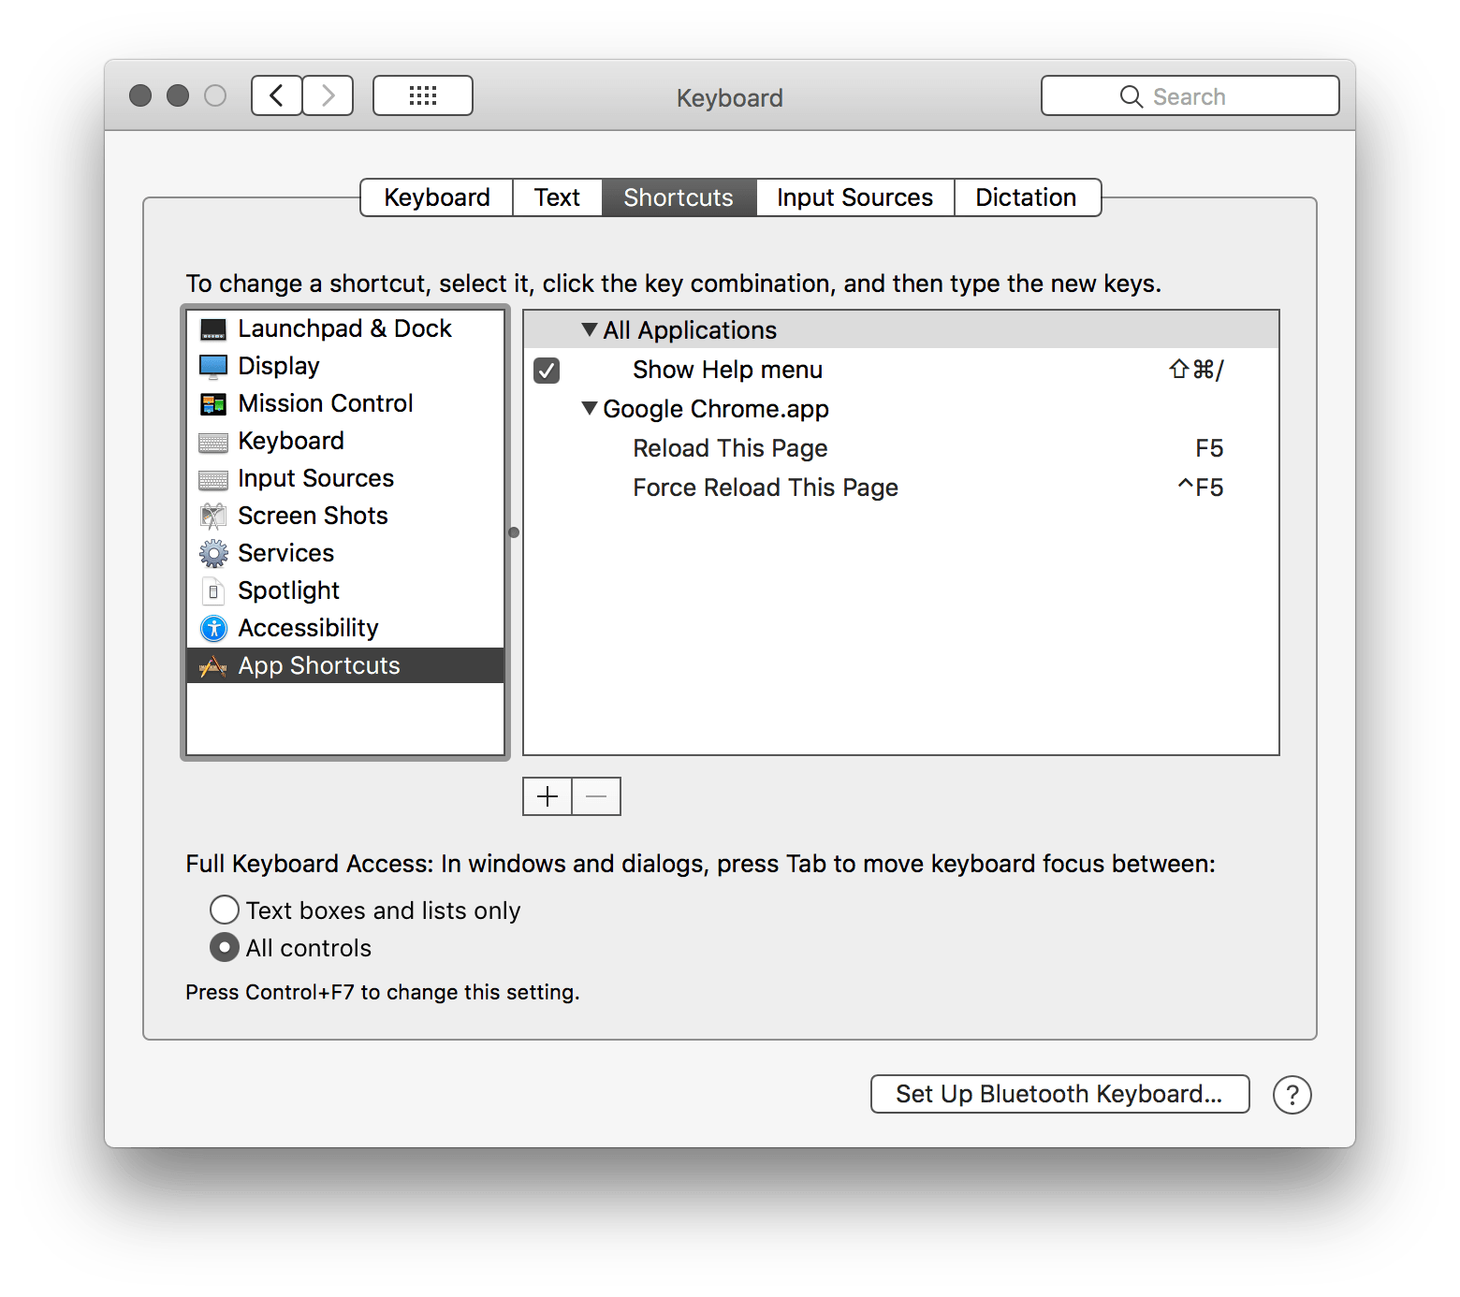Open Spotlight shortcuts via its icon

coord(213,590)
